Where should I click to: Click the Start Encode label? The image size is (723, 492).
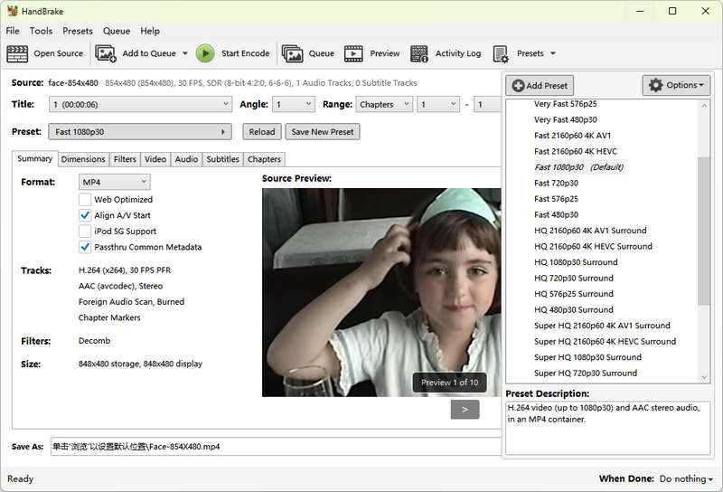[x=245, y=53]
